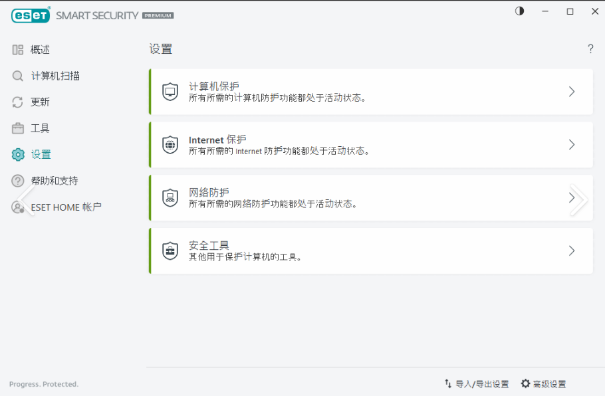This screenshot has width=605, height=396.
Task: Expand the 安全工具 row chevron
Action: (x=572, y=251)
